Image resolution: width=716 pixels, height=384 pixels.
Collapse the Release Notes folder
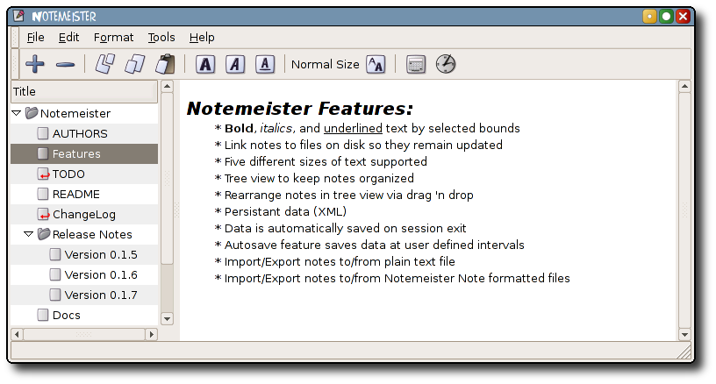click(28, 234)
